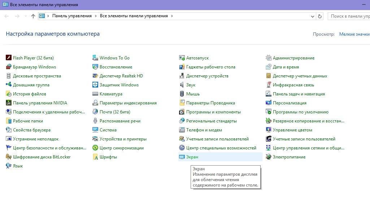Screen dimensions: 370x202
Task: Click the Брандмауэр Windows icon
Action: click(9, 67)
